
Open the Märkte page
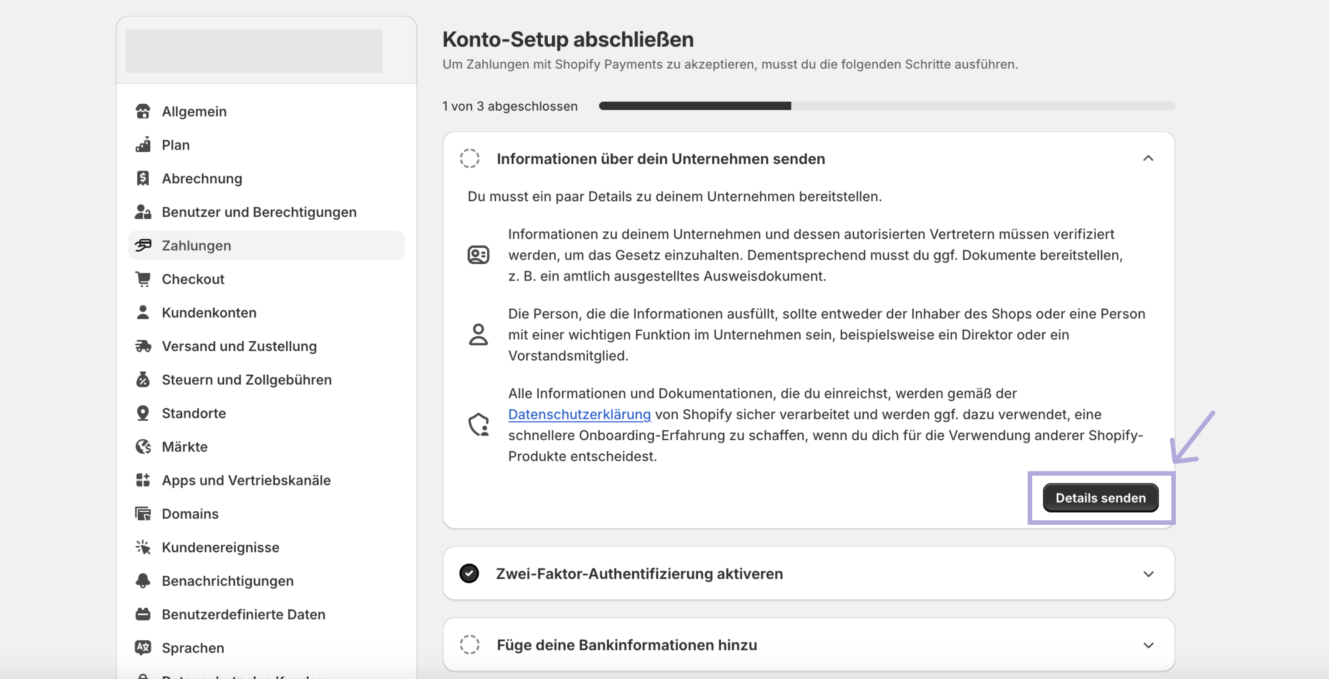pyautogui.click(x=266, y=447)
